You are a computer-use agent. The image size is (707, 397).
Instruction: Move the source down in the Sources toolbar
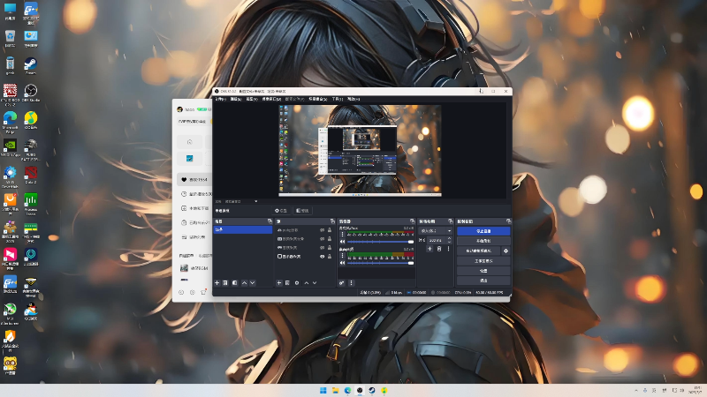315,282
